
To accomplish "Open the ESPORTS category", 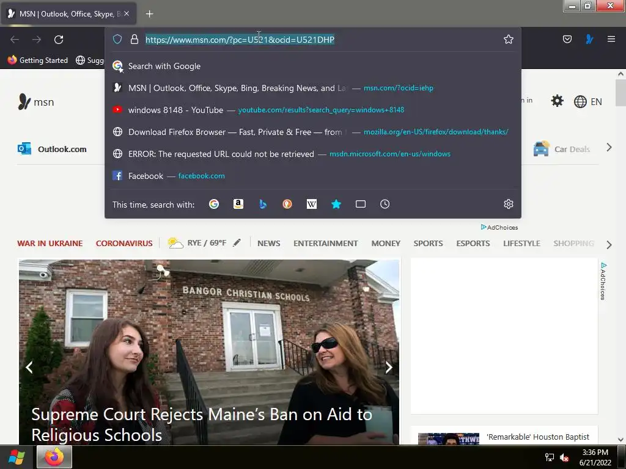I will click(x=473, y=243).
